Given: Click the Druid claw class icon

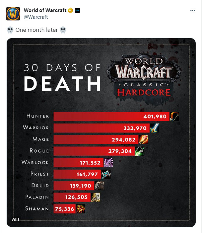Looking at the screenshot, I should pyautogui.click(x=99, y=186).
